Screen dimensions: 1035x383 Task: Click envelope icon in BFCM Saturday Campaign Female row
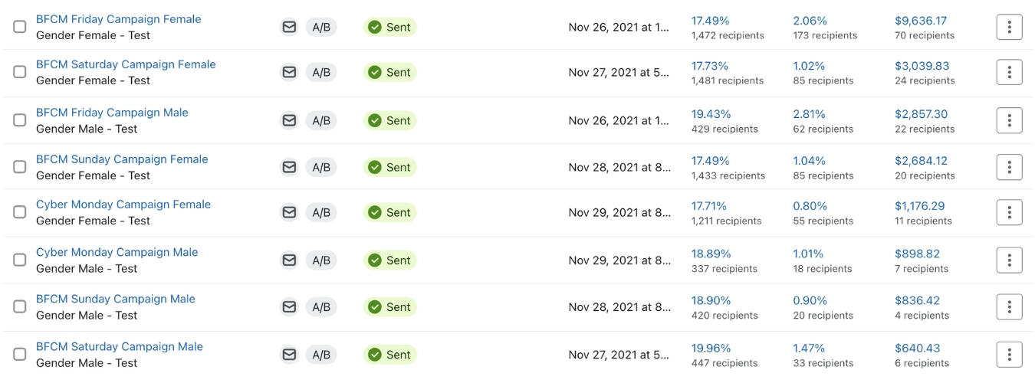(x=289, y=72)
